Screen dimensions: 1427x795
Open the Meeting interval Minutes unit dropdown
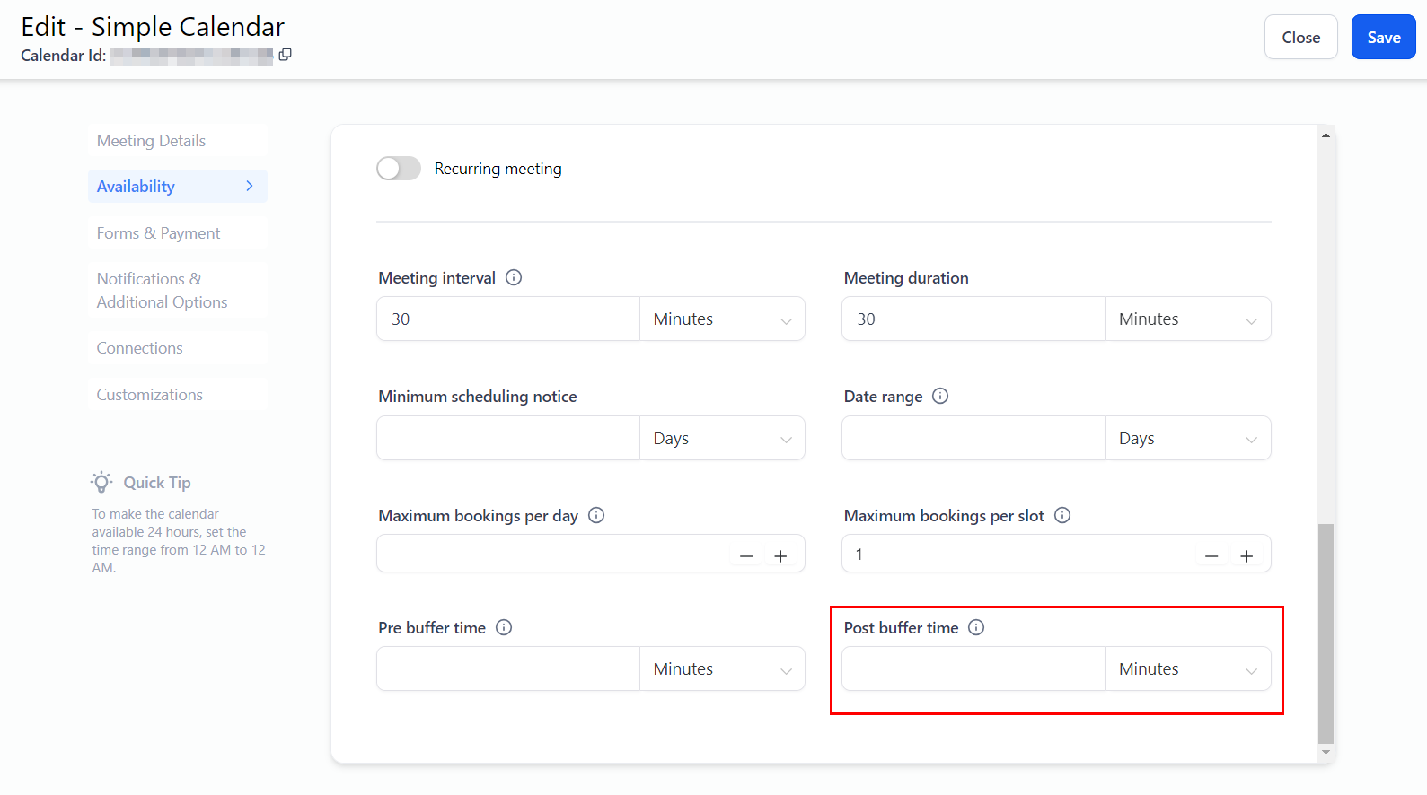(722, 319)
